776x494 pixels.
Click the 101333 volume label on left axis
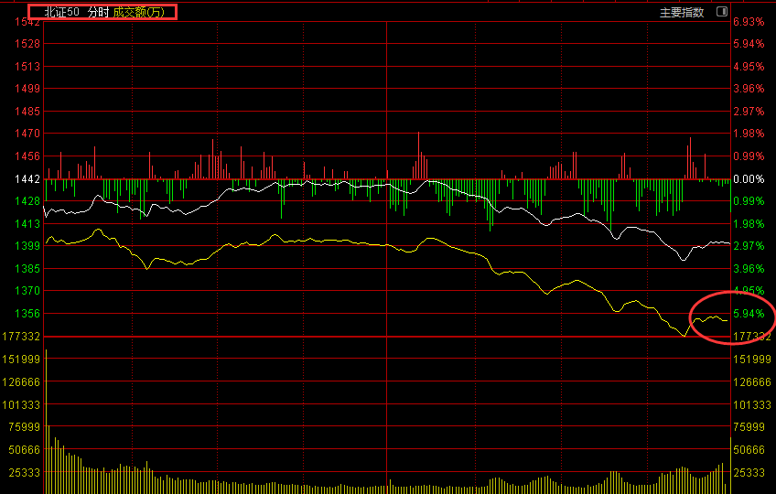coord(21,405)
